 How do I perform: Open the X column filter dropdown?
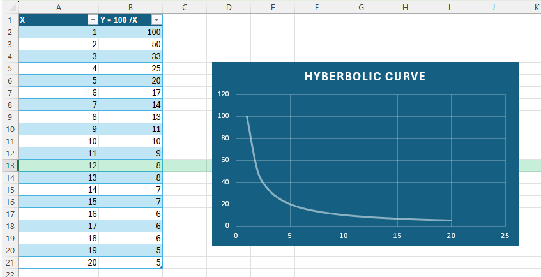[93, 20]
